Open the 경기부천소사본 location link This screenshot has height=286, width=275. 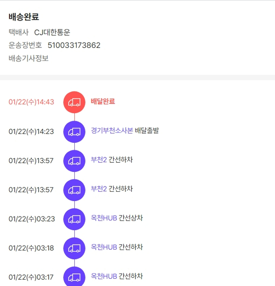pos(112,131)
